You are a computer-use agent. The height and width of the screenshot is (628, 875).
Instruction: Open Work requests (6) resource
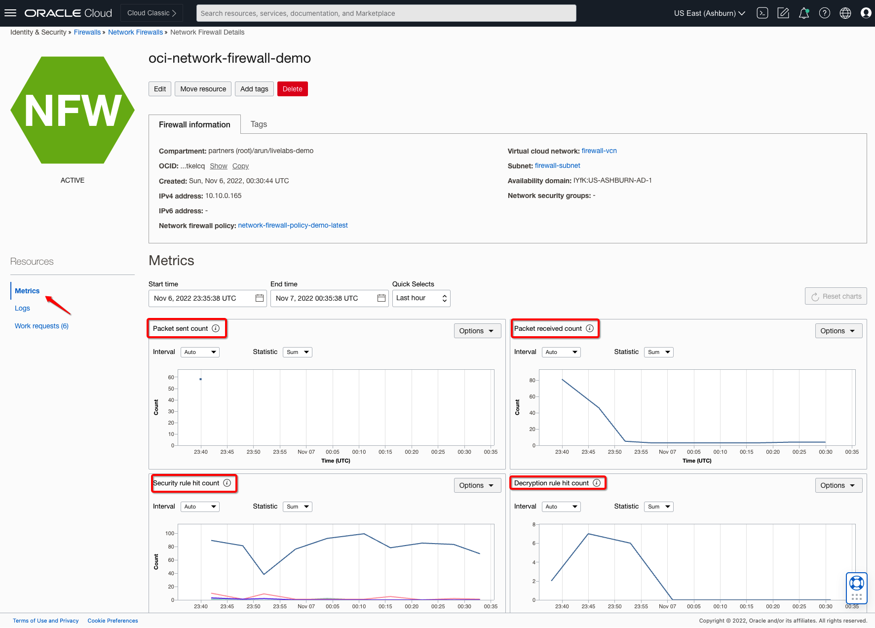pos(41,326)
